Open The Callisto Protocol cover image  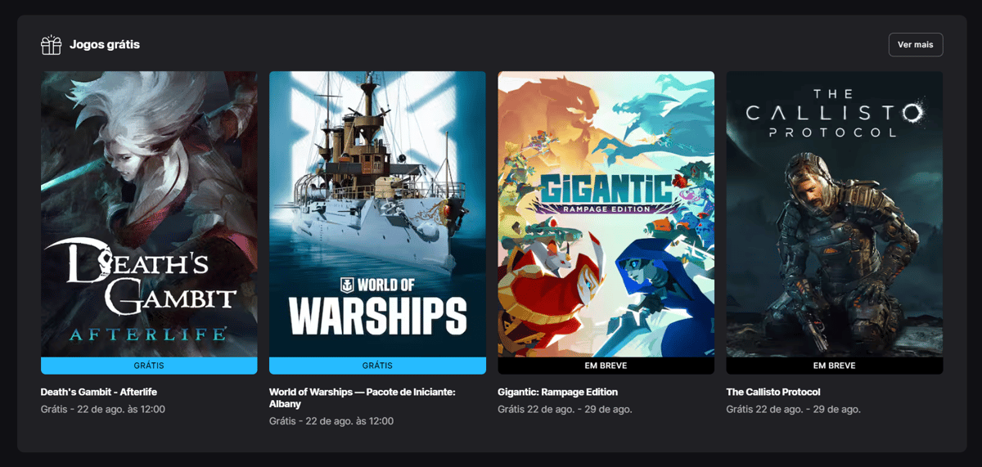(835, 214)
